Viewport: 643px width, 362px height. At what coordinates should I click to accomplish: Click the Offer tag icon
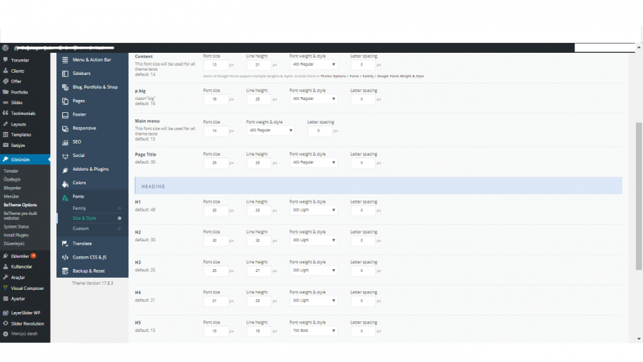click(x=5, y=81)
